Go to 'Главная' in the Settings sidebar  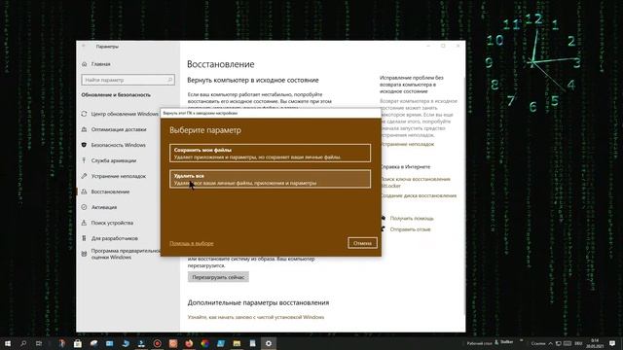click(x=100, y=64)
